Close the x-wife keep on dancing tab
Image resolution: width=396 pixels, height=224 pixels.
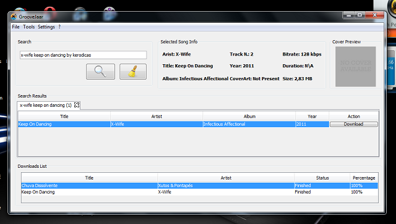coord(77,105)
